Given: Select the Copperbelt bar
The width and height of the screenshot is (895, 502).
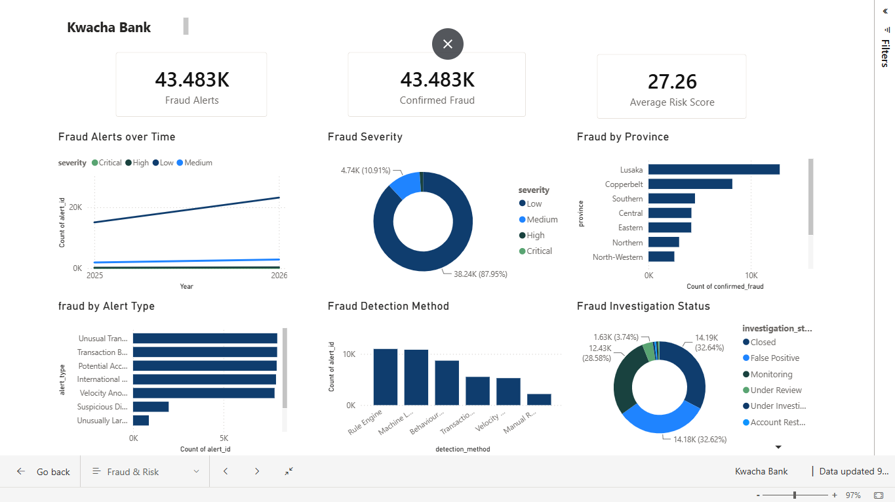Looking at the screenshot, I should (x=690, y=184).
